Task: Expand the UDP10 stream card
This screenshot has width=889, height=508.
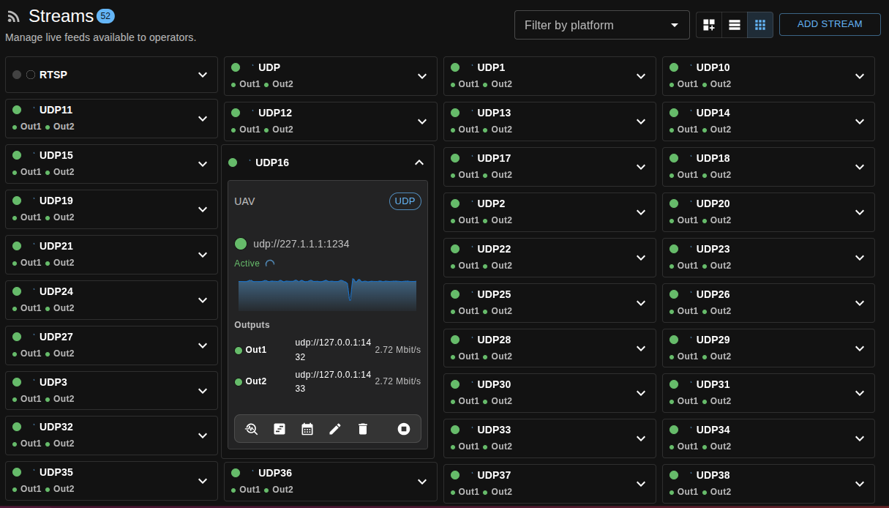Action: [860, 76]
